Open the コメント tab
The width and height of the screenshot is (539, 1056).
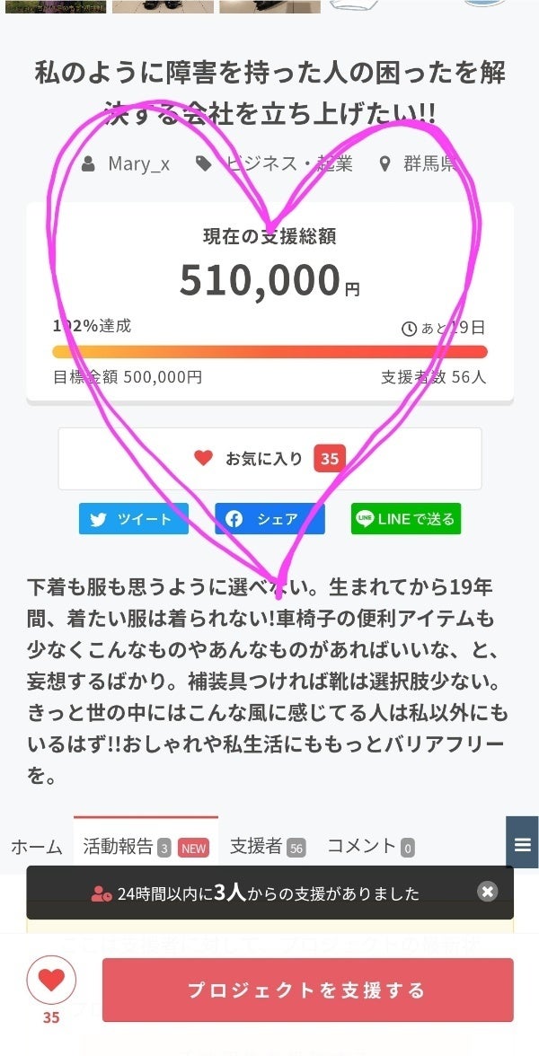pos(369,846)
